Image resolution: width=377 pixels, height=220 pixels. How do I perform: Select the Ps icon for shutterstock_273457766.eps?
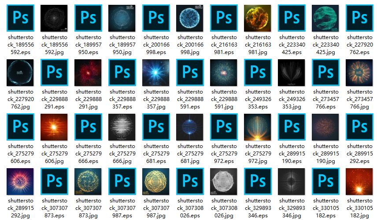coord(325,72)
